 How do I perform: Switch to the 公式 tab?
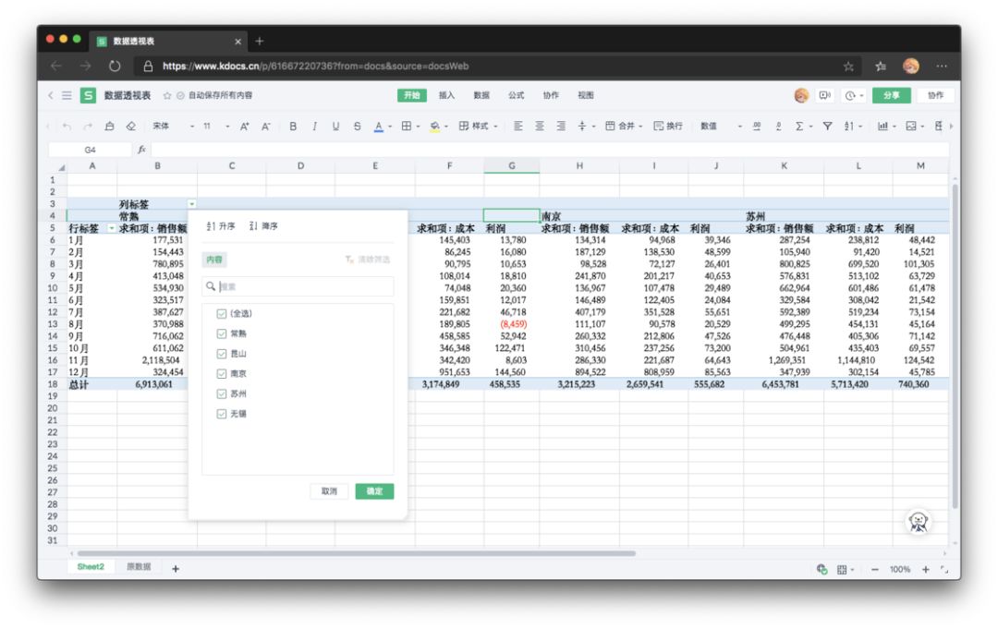click(x=517, y=95)
